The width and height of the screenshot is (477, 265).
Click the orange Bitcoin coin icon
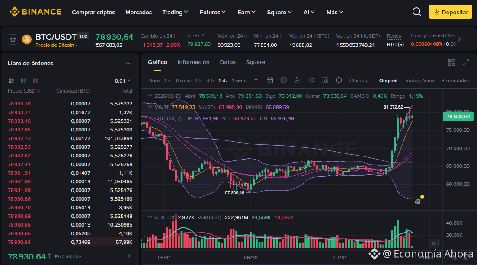(27, 39)
